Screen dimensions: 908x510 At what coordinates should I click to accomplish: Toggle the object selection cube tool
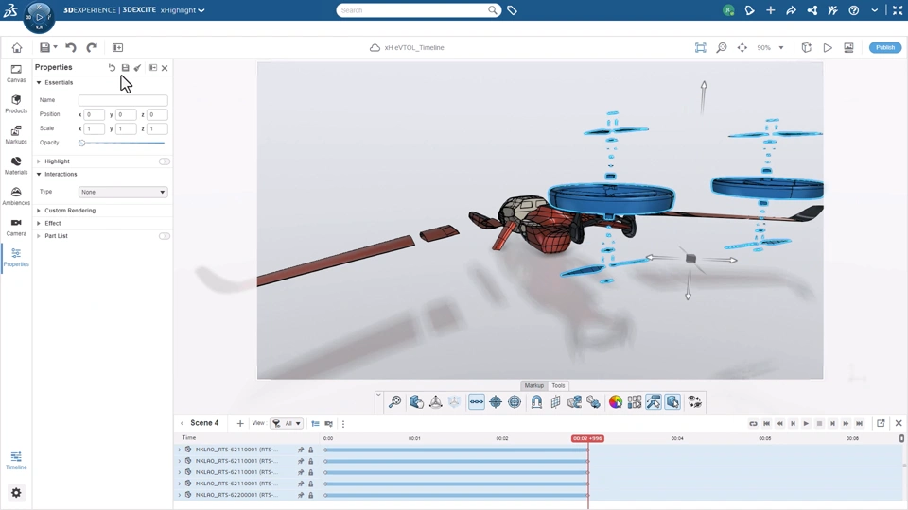(672, 402)
